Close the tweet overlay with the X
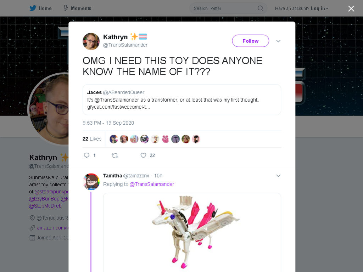This screenshot has height=272, width=363. point(351,8)
